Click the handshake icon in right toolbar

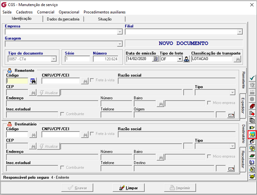click(x=252, y=177)
